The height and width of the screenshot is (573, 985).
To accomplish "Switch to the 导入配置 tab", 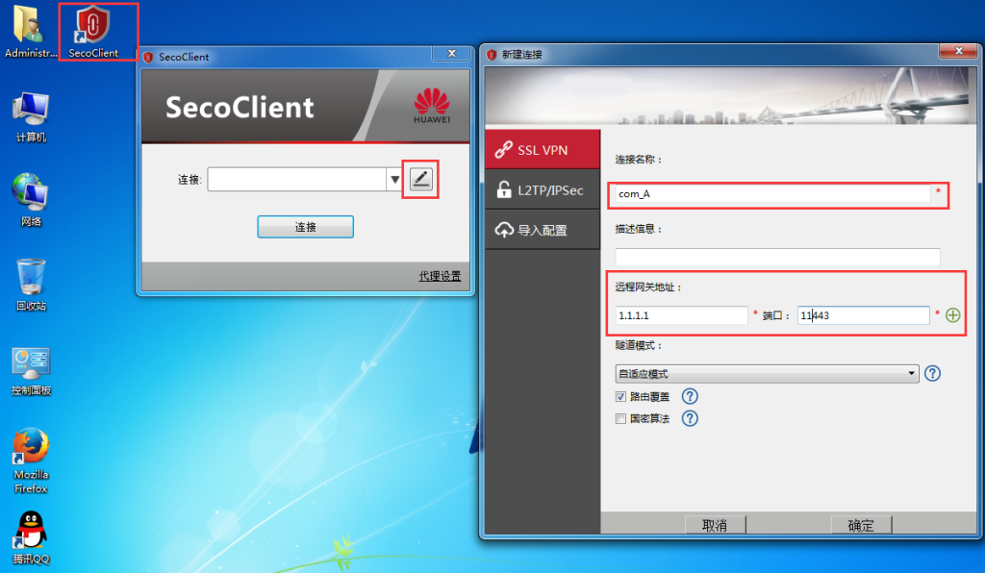I will 543,230.
